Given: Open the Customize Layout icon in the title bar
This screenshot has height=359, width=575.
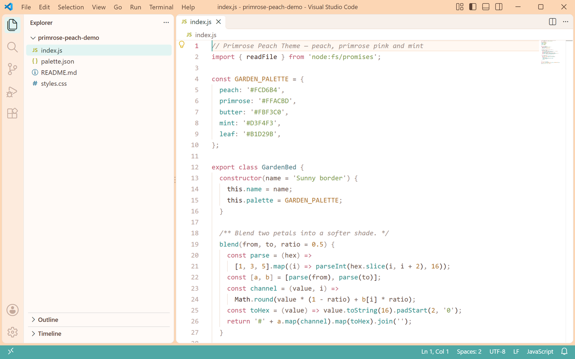Looking at the screenshot, I should coord(460,7).
